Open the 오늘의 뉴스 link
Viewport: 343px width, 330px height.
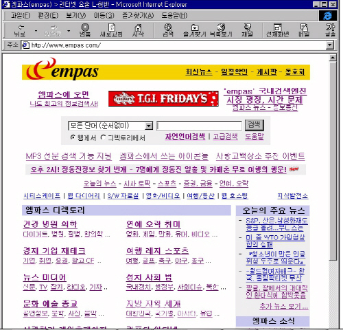(99, 184)
